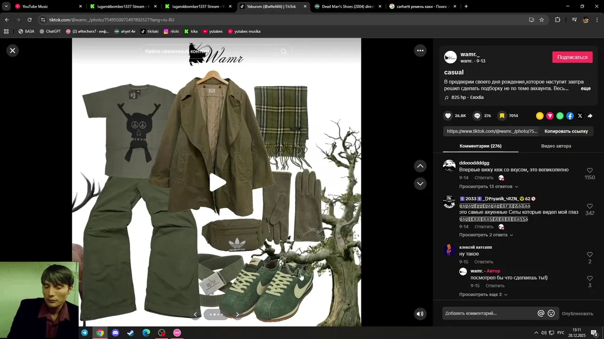Reload the page in Chrome
604x339 pixels.
(29, 20)
